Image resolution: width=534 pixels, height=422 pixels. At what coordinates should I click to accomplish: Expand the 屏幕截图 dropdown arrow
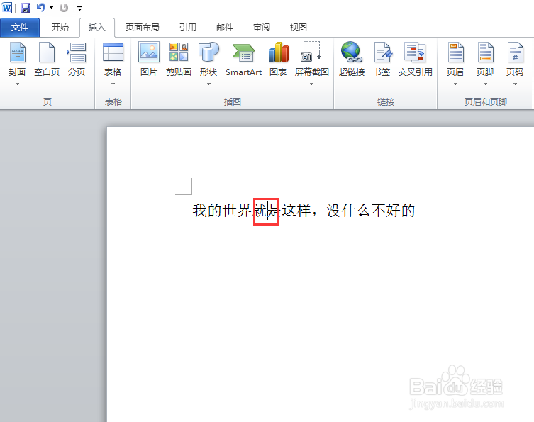point(311,84)
